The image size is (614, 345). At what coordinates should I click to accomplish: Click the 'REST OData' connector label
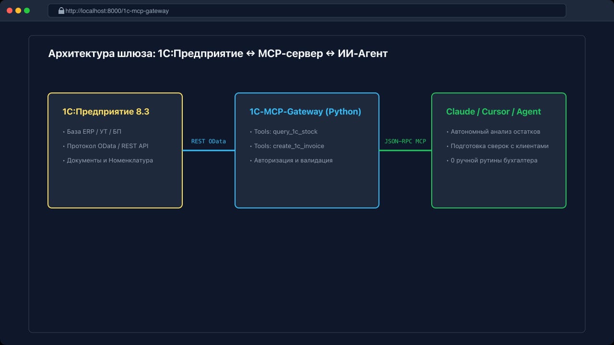(209, 141)
